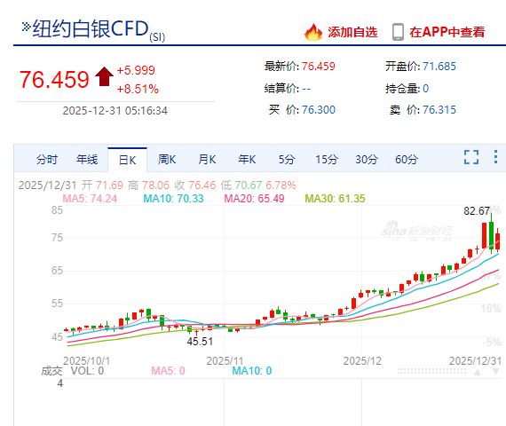
Task: Open chart options three-dot menu
Action: [495, 156]
